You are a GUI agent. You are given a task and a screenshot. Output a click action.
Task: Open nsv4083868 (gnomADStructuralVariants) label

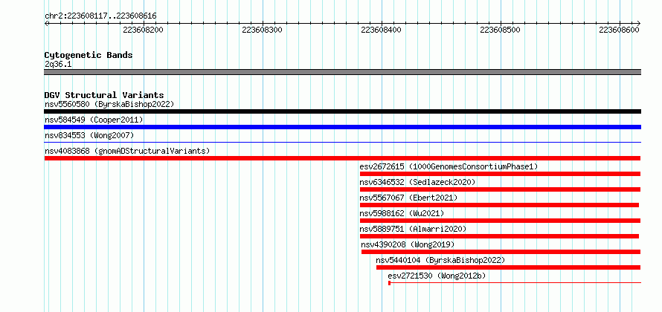[127, 151]
